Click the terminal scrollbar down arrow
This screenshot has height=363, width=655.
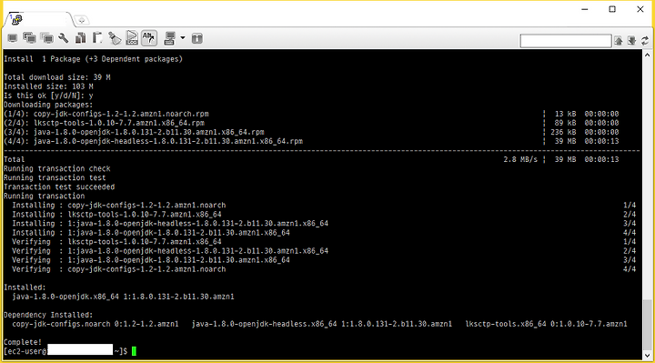(647, 355)
